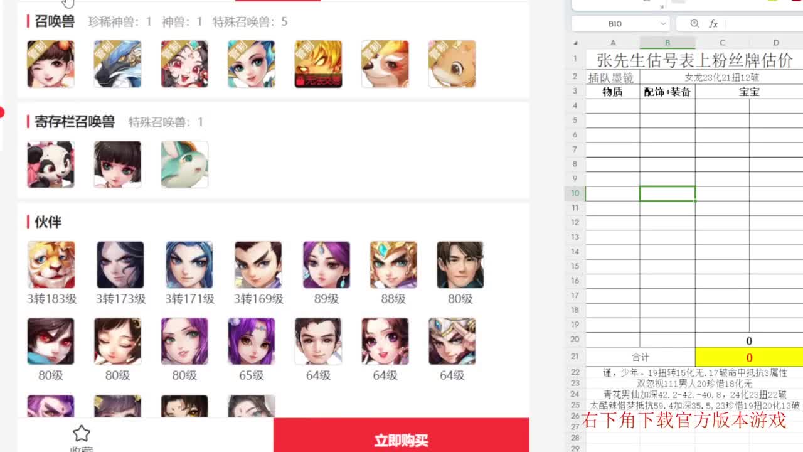
Task: Select column D header in the spreadsheet
Action: point(776,43)
